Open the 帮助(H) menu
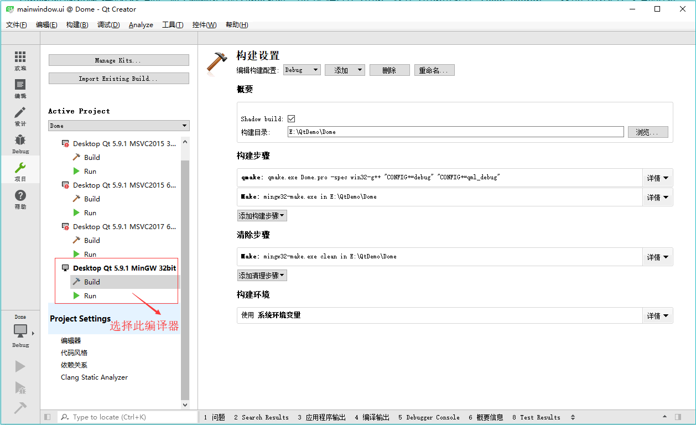This screenshot has width=696, height=425. tap(237, 25)
